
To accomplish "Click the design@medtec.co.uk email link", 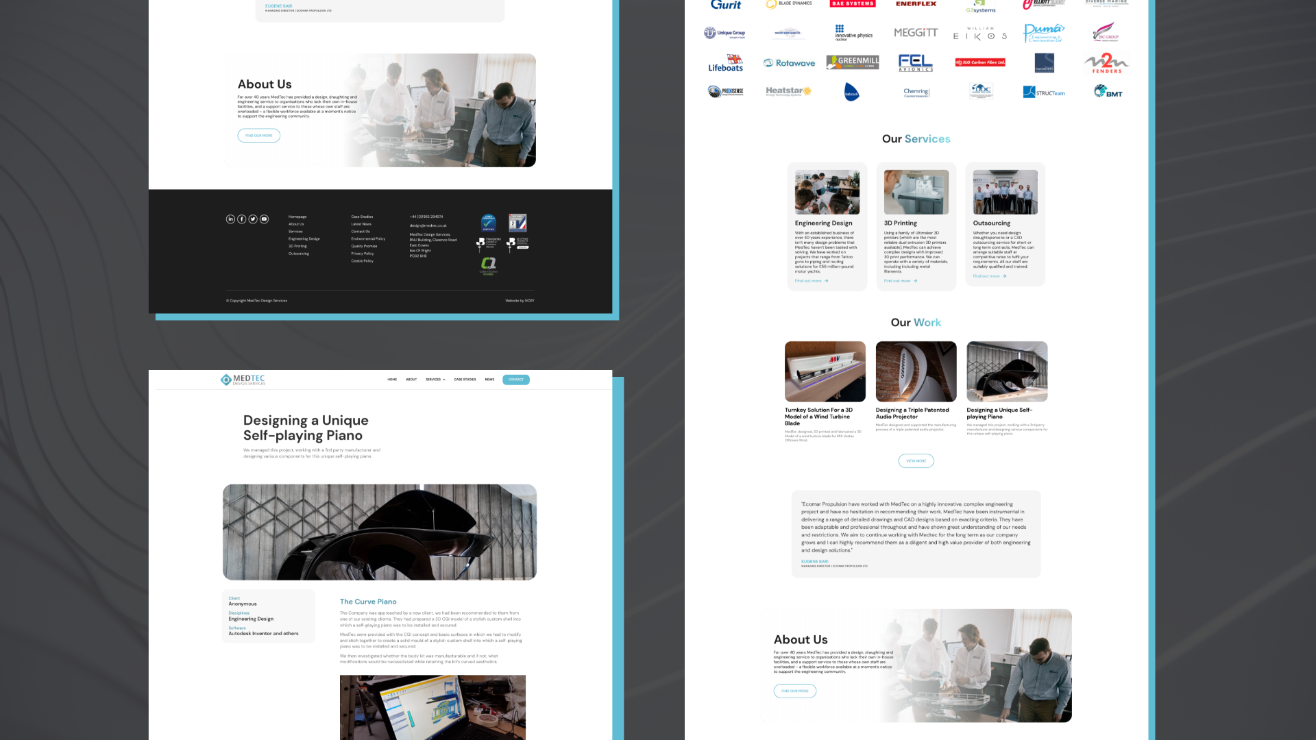I will coord(428,225).
